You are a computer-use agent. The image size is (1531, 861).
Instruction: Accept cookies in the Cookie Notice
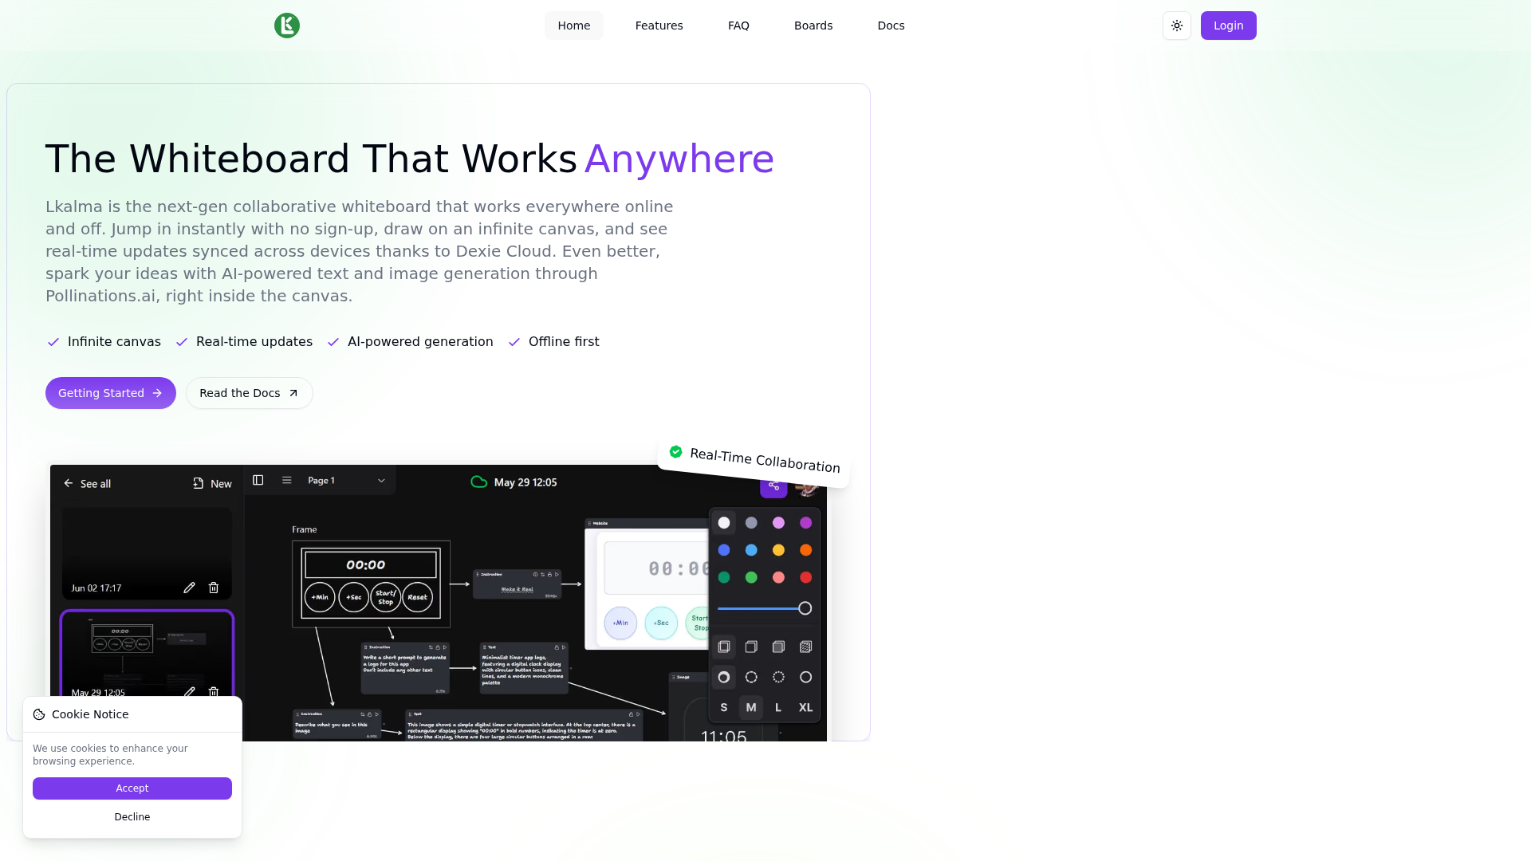click(132, 788)
